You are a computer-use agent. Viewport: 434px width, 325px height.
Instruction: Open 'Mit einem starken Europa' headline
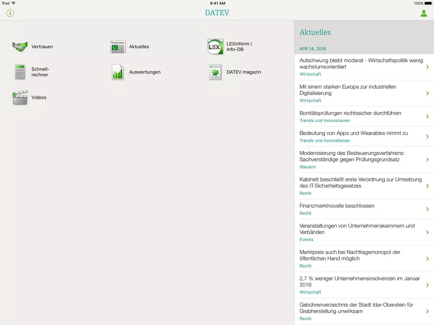(x=348, y=90)
